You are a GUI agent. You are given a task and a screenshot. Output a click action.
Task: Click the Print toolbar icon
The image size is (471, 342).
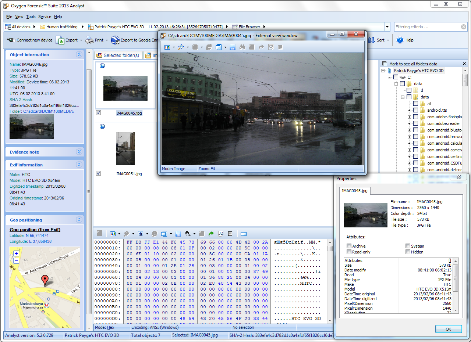coord(89,40)
